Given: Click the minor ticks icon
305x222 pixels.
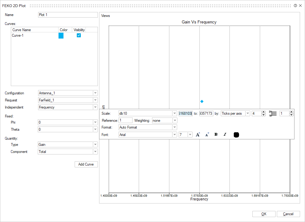Looking at the screenshot, I should click(x=272, y=113).
